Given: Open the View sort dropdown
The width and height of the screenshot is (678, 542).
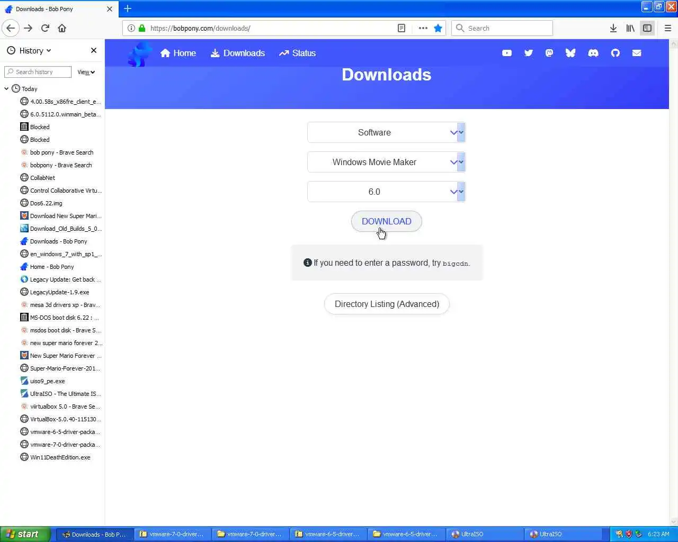Looking at the screenshot, I should pyautogui.click(x=86, y=72).
